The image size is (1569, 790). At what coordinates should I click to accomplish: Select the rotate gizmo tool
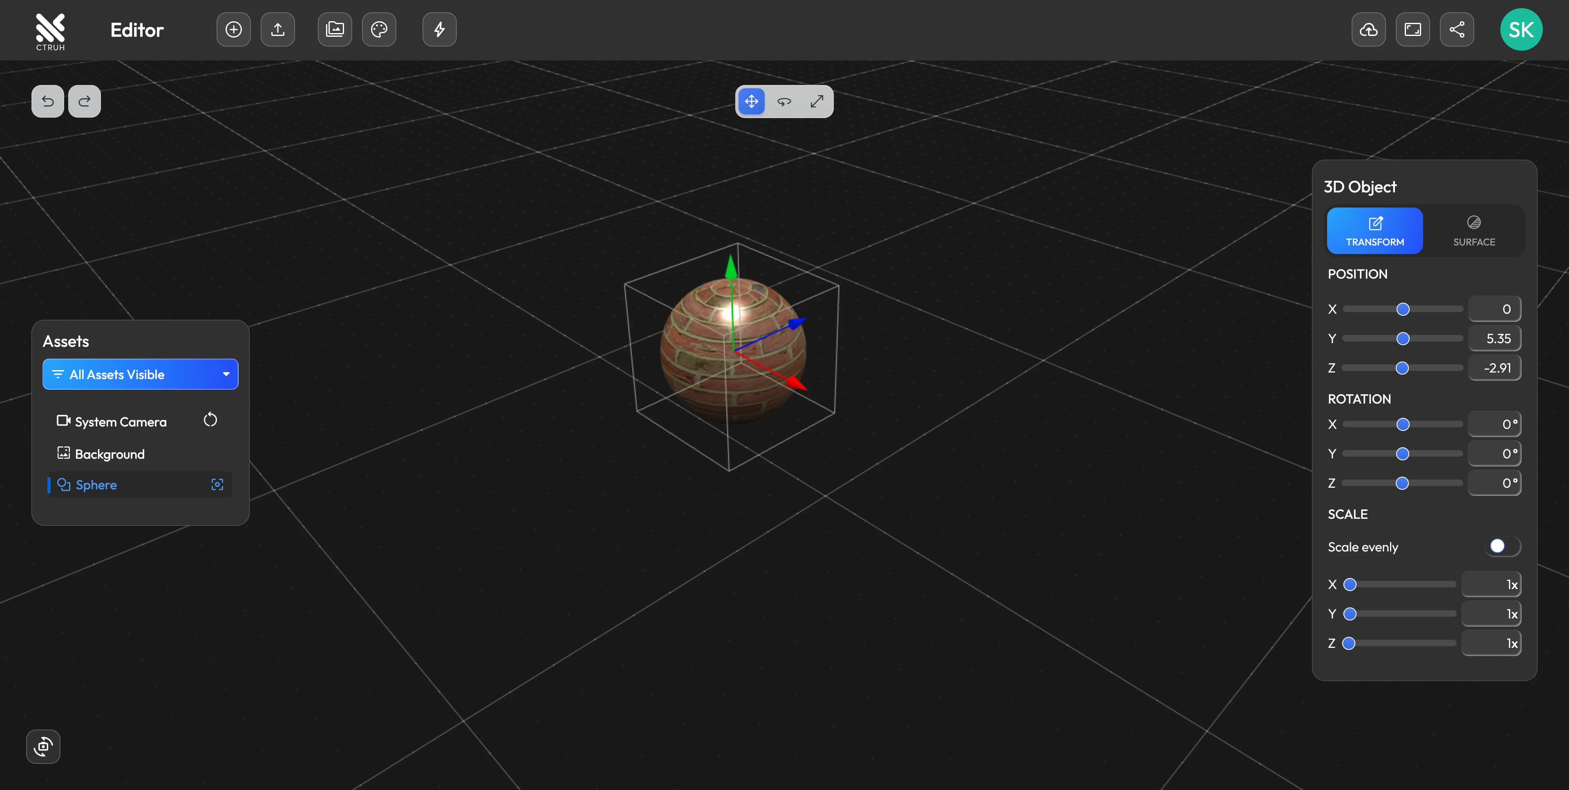click(x=784, y=102)
